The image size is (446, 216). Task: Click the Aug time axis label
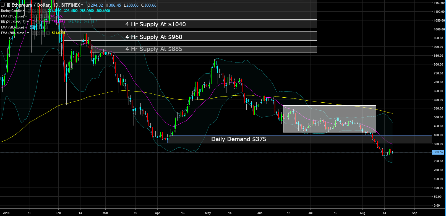pos(362,213)
